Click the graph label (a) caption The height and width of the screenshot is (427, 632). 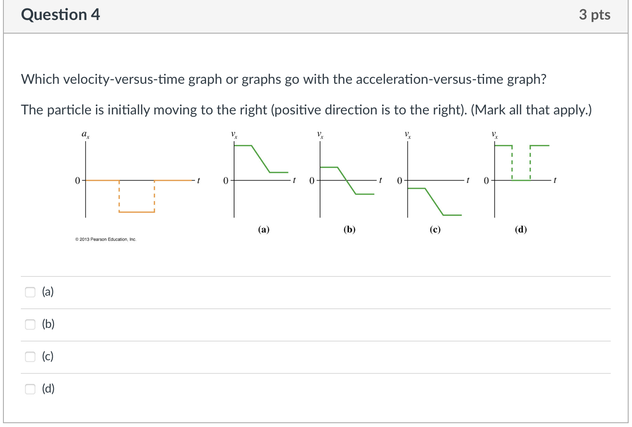tap(264, 229)
